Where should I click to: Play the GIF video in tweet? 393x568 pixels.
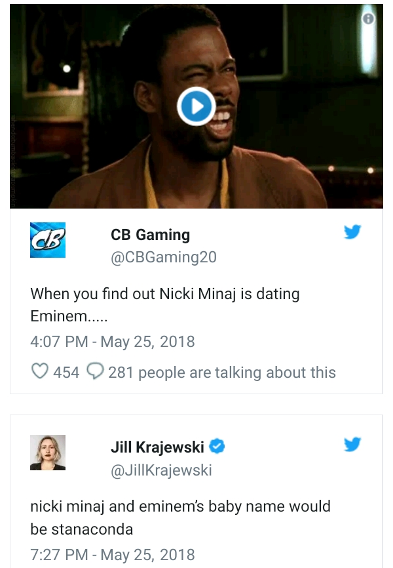pos(196,106)
